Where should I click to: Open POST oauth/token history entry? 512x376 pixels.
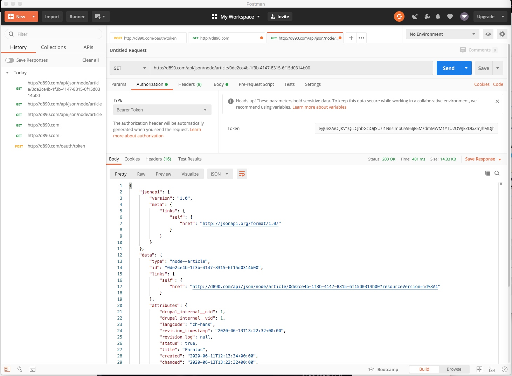(56, 146)
